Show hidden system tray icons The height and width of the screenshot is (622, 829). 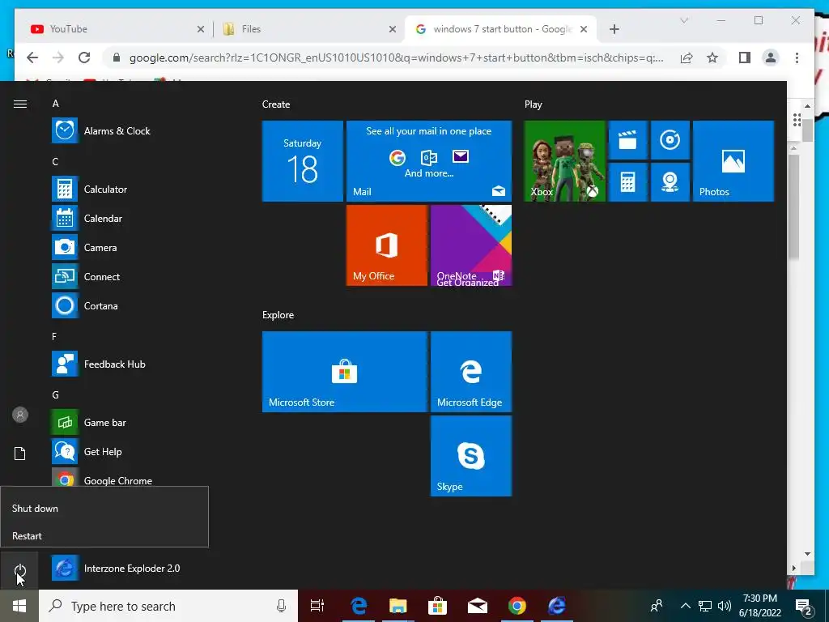[685, 606]
